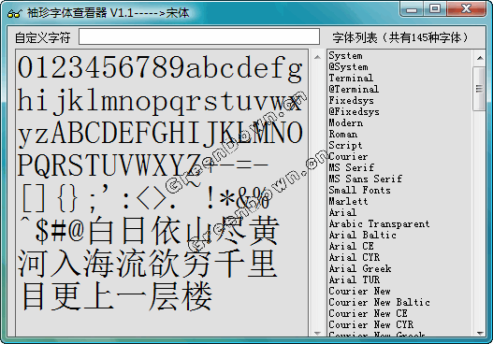Choose Arial CE from the list

coord(351,246)
